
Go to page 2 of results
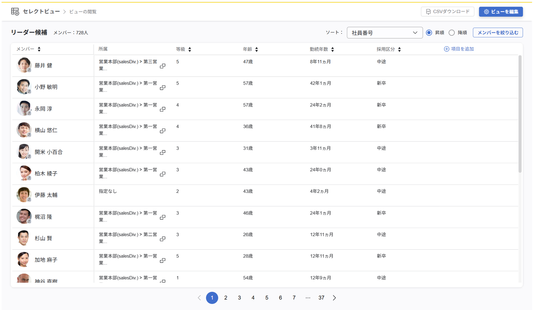tap(226, 298)
